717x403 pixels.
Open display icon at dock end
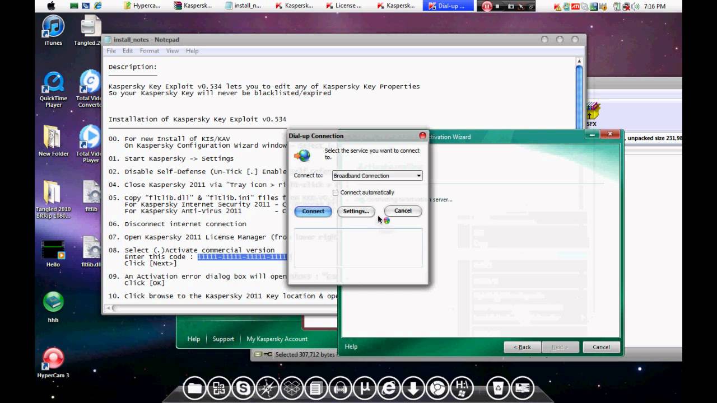pos(522,388)
